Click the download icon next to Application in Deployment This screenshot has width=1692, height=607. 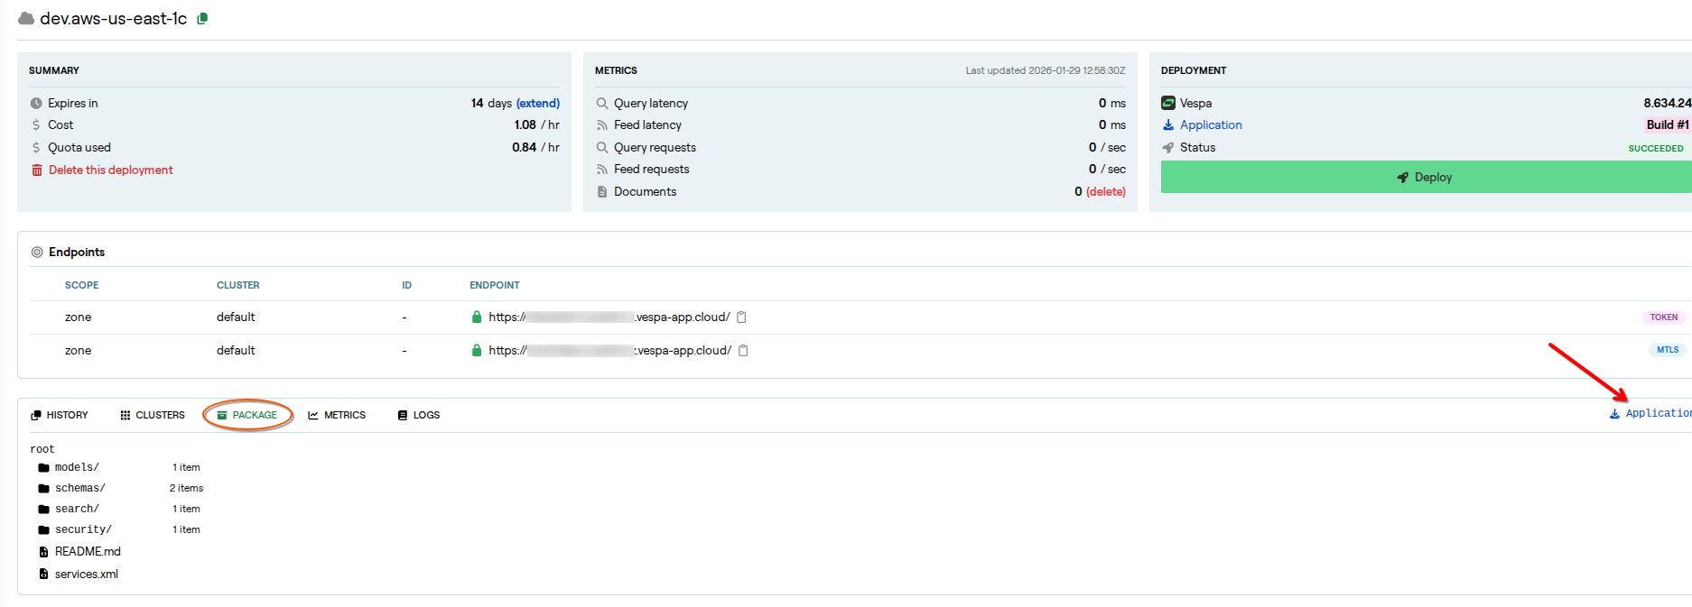(1167, 125)
